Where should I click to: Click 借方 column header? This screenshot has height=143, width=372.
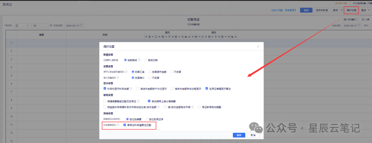tap(167, 32)
